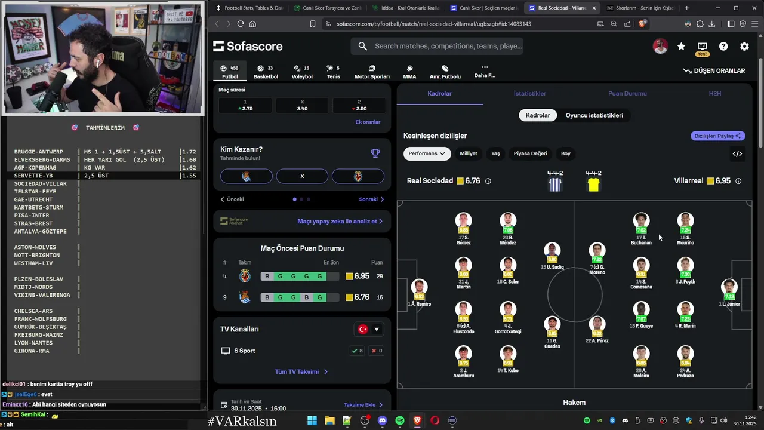Open the Performans dropdown
This screenshot has width=764, height=430.
point(427,153)
